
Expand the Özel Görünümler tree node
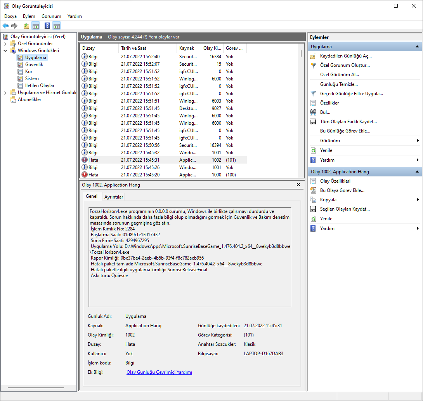tap(5, 44)
